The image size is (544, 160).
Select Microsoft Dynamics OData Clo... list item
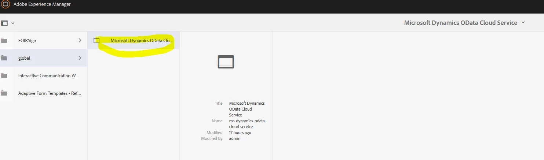point(134,40)
